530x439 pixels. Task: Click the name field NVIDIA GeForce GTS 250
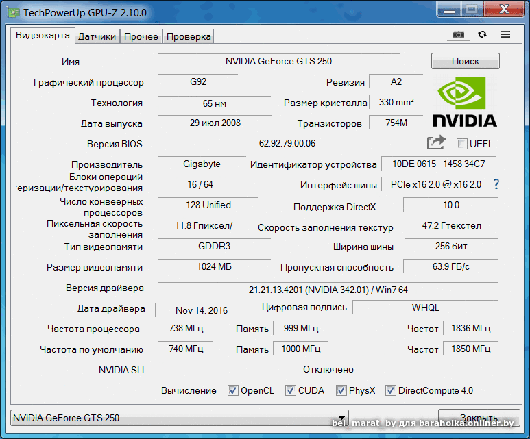[278, 61]
